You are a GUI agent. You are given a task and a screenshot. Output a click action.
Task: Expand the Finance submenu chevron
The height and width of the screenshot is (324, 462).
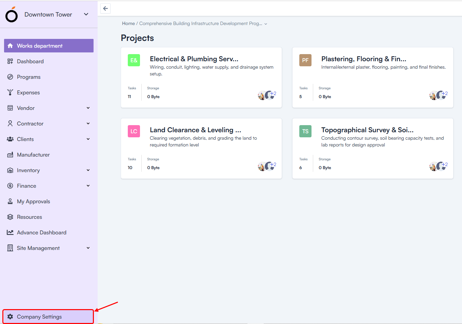pyautogui.click(x=88, y=186)
